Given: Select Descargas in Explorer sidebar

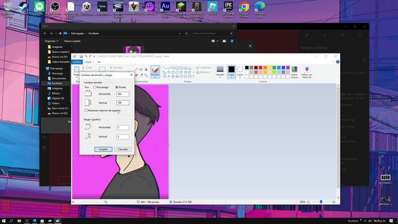Looking at the screenshot, I should pos(57,73).
